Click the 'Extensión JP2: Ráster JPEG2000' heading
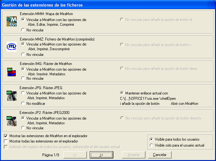 (44, 113)
